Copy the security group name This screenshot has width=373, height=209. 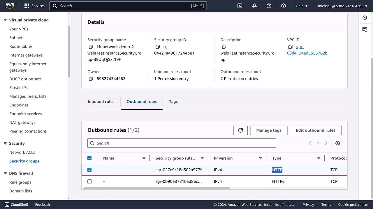point(91,47)
